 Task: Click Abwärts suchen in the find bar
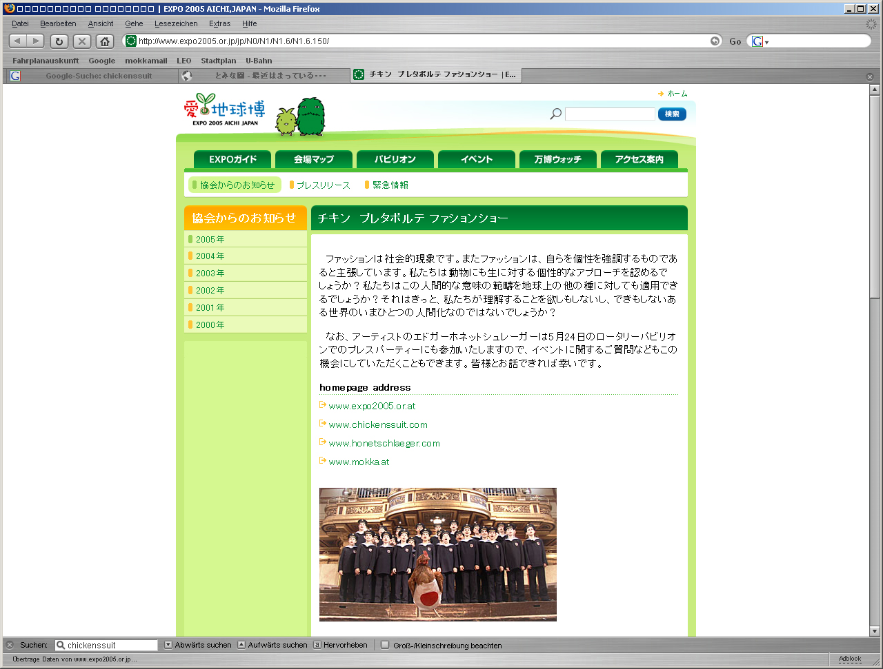[x=197, y=645]
